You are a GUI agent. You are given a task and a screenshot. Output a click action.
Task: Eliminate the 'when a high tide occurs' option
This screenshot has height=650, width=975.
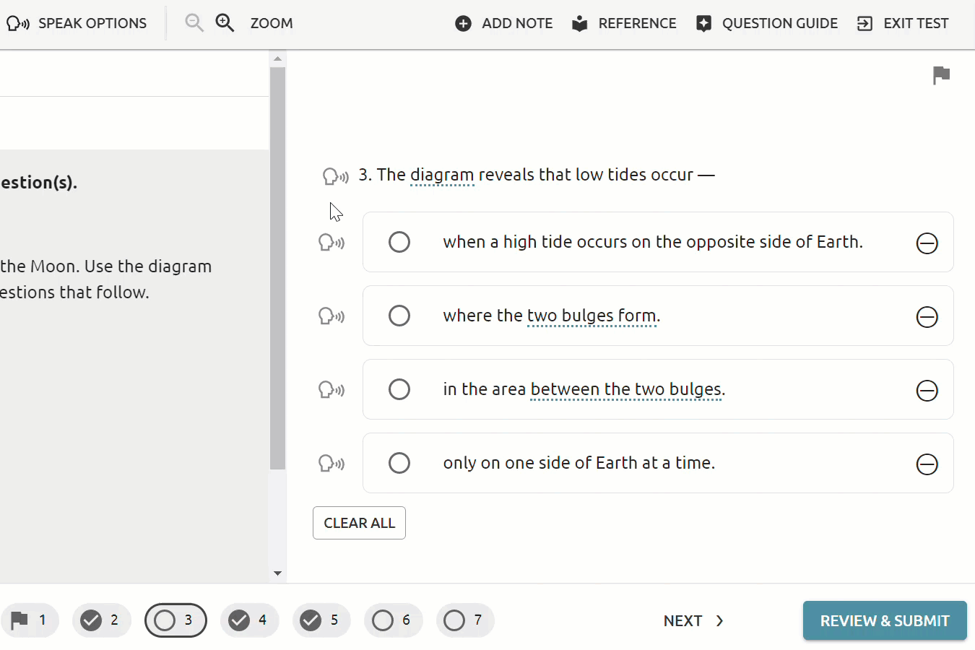pyautogui.click(x=927, y=243)
